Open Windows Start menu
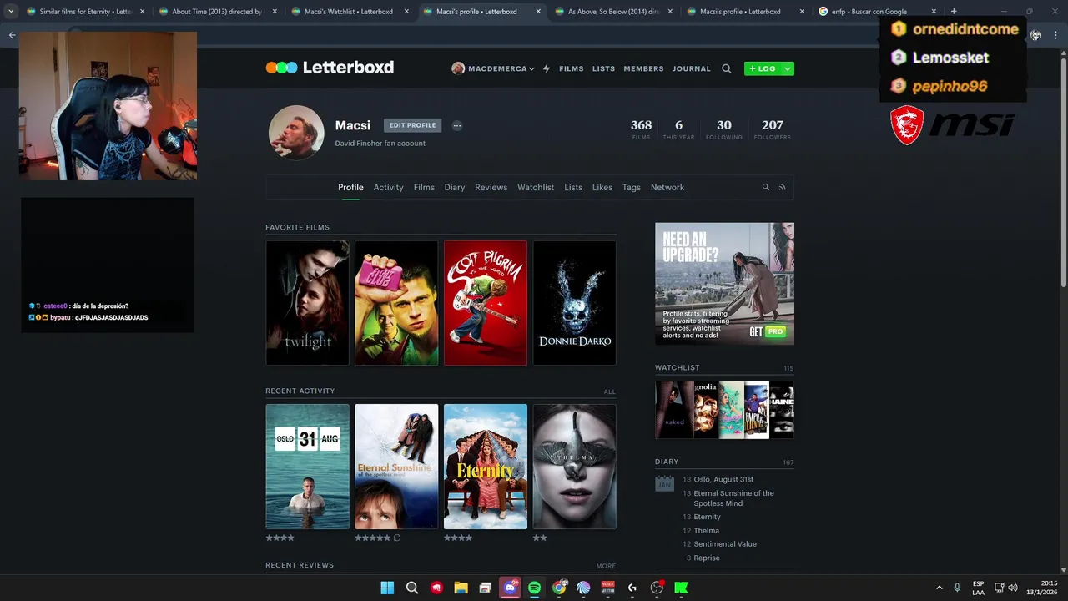This screenshot has width=1068, height=601. point(387,588)
